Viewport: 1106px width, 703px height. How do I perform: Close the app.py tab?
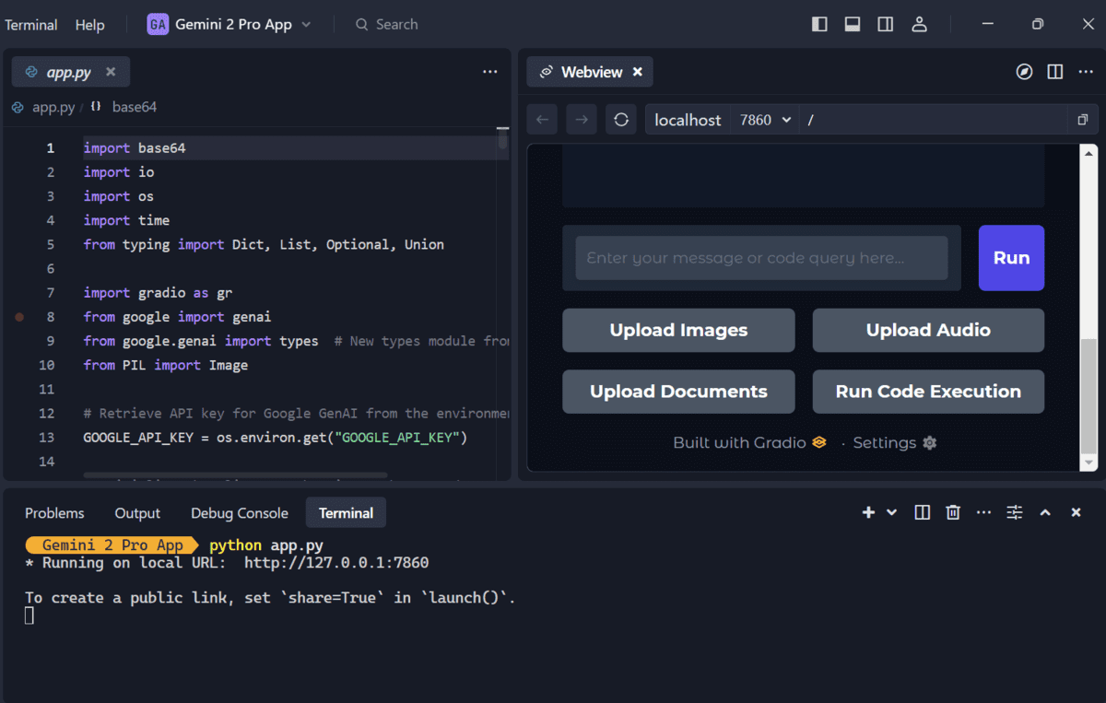click(111, 72)
